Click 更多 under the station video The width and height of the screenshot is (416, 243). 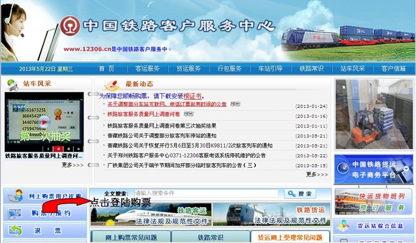click(72, 165)
